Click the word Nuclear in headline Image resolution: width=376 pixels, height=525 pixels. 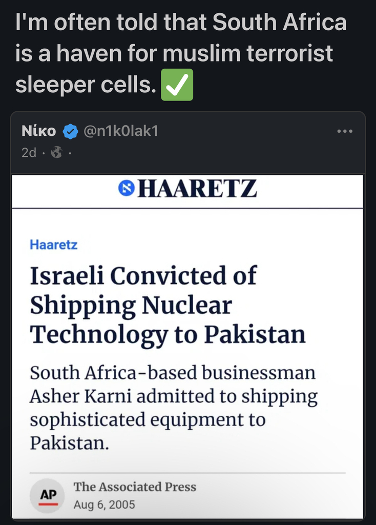pyautogui.click(x=186, y=306)
